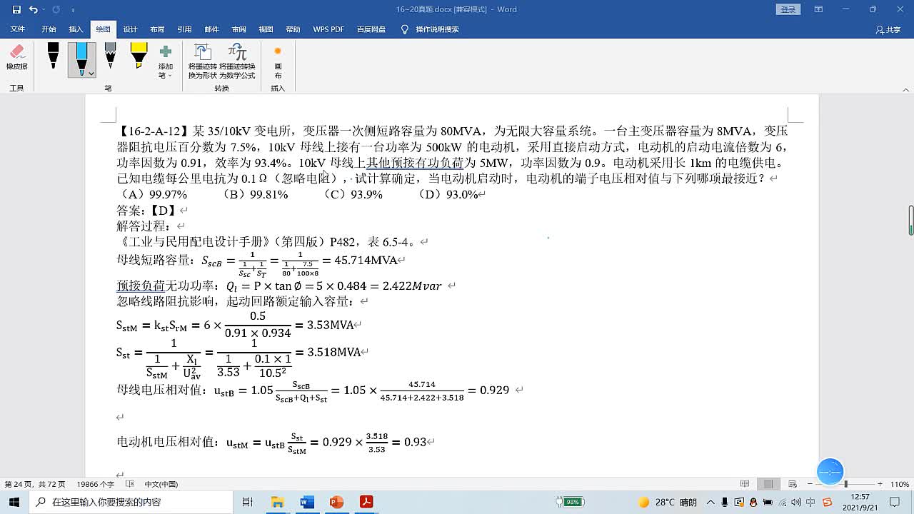Image resolution: width=914 pixels, height=514 pixels.
Task: Choose the yellow highlighter pen
Action: click(139, 56)
